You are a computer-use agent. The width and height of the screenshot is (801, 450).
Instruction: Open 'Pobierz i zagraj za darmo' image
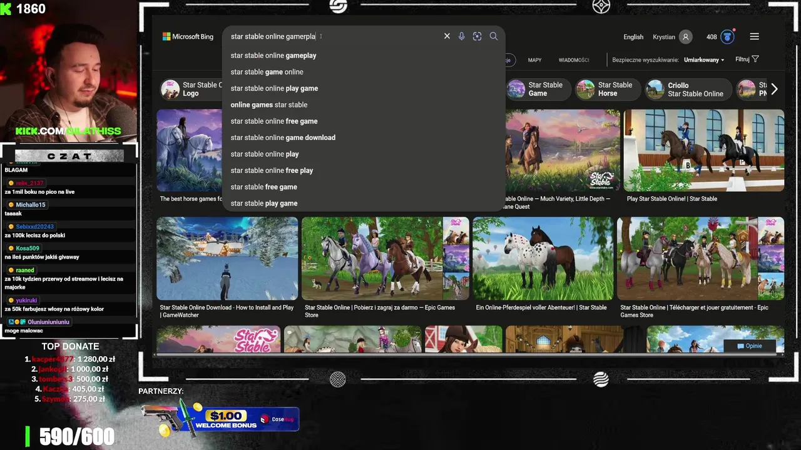coord(385,259)
